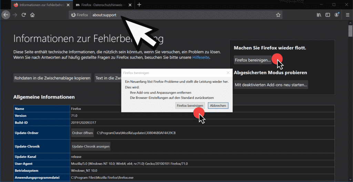Click the User-Agent row label cell
This screenshot has width=353, height=182.
pyautogui.click(x=42, y=163)
